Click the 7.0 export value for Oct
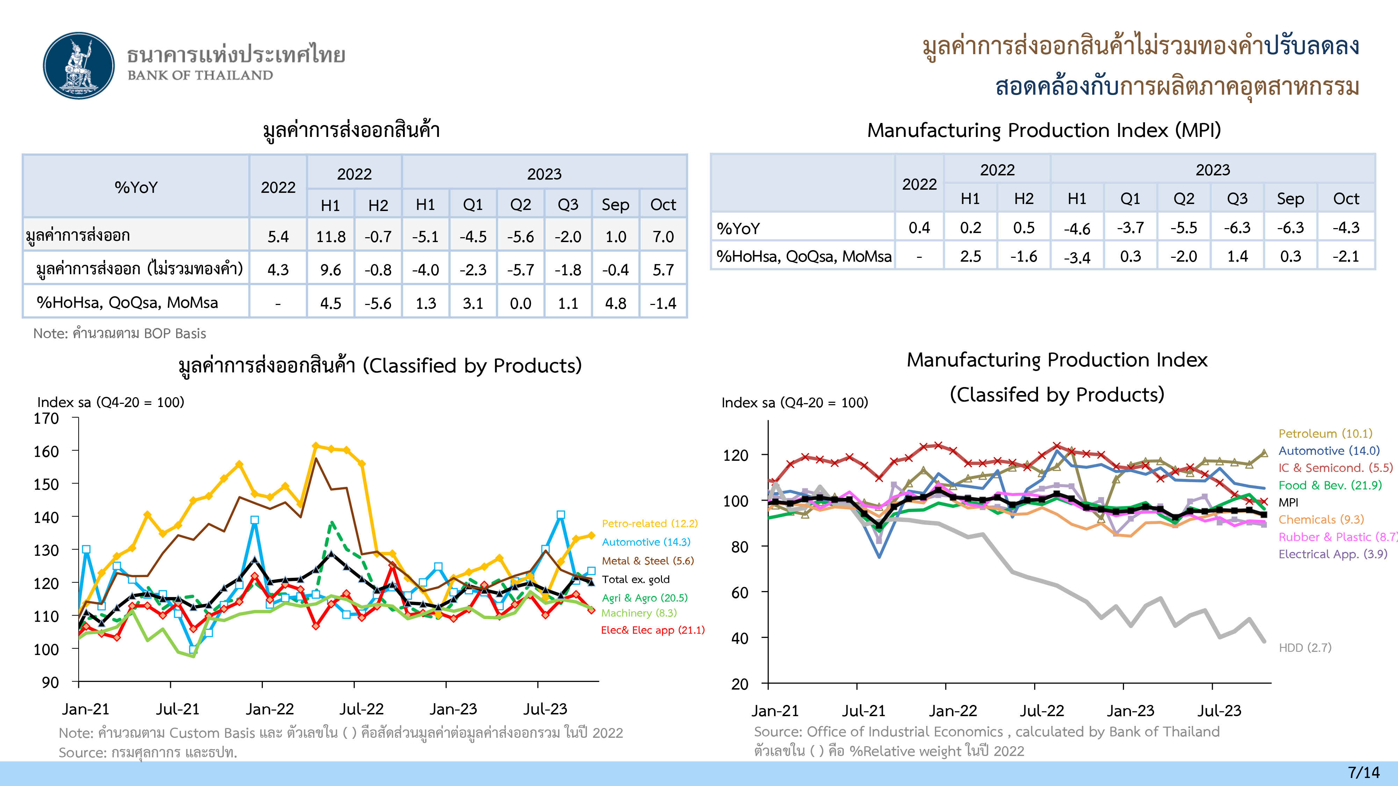 point(663,236)
